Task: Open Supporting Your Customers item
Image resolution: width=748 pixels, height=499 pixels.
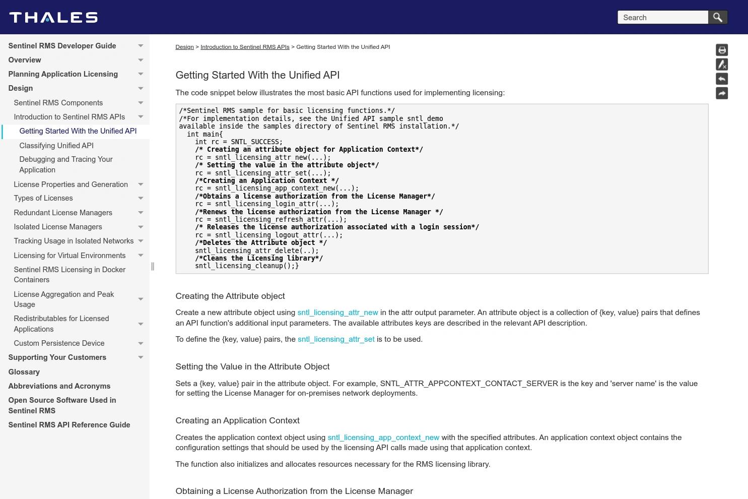Action: click(57, 357)
